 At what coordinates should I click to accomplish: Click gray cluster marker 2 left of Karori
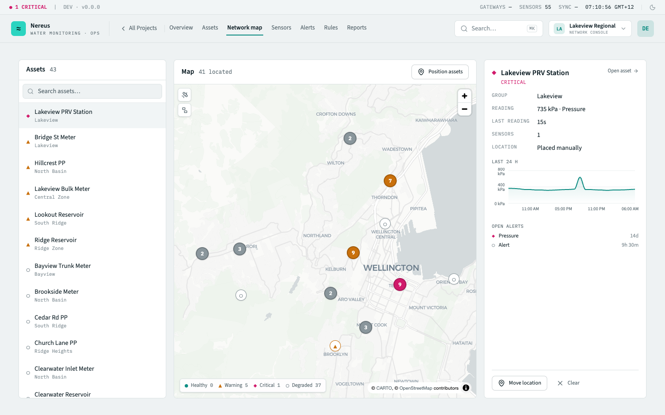202,254
